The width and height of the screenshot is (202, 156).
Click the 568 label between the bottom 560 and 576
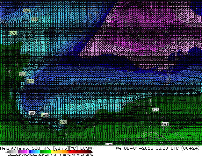tap(45, 115)
